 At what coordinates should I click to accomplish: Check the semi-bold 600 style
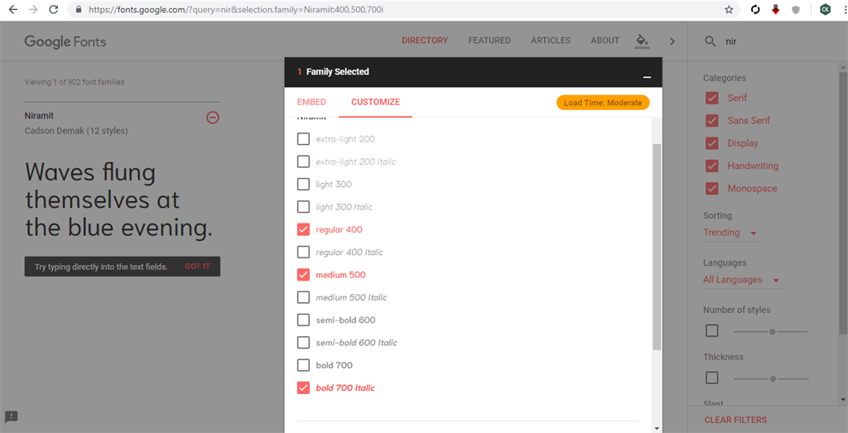pyautogui.click(x=303, y=320)
